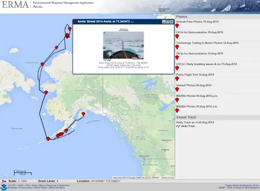Viewport: 260px width, 191px height.
Task: Click the red marker under Unimak Pass Photos 10-Aug-2014
Action: [x=177, y=26]
